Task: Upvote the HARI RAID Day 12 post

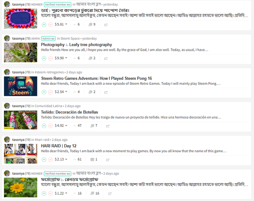Action: (x=44, y=159)
